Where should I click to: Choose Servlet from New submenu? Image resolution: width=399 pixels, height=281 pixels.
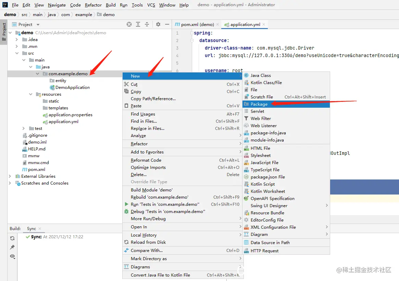[x=286, y=111]
